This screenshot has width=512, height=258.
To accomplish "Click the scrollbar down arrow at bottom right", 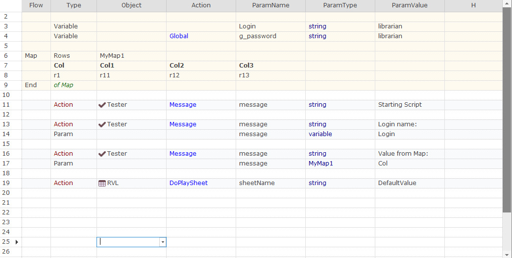I will 507,255.
